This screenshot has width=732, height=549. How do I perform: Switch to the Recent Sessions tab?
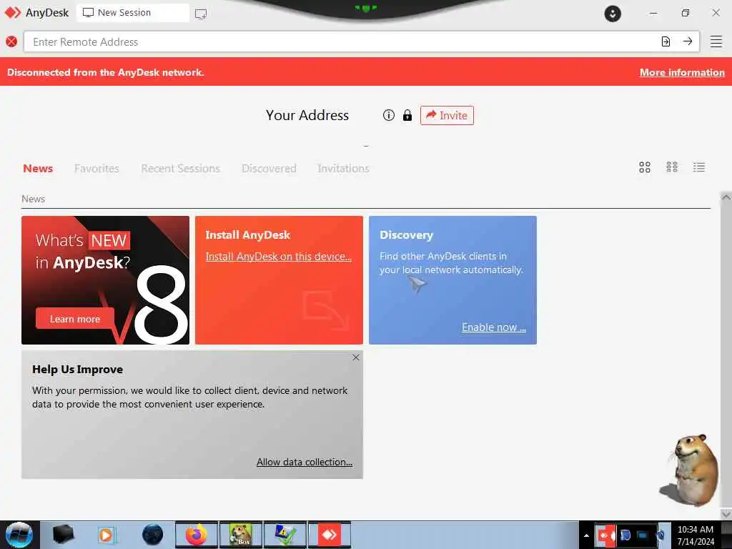coord(180,168)
